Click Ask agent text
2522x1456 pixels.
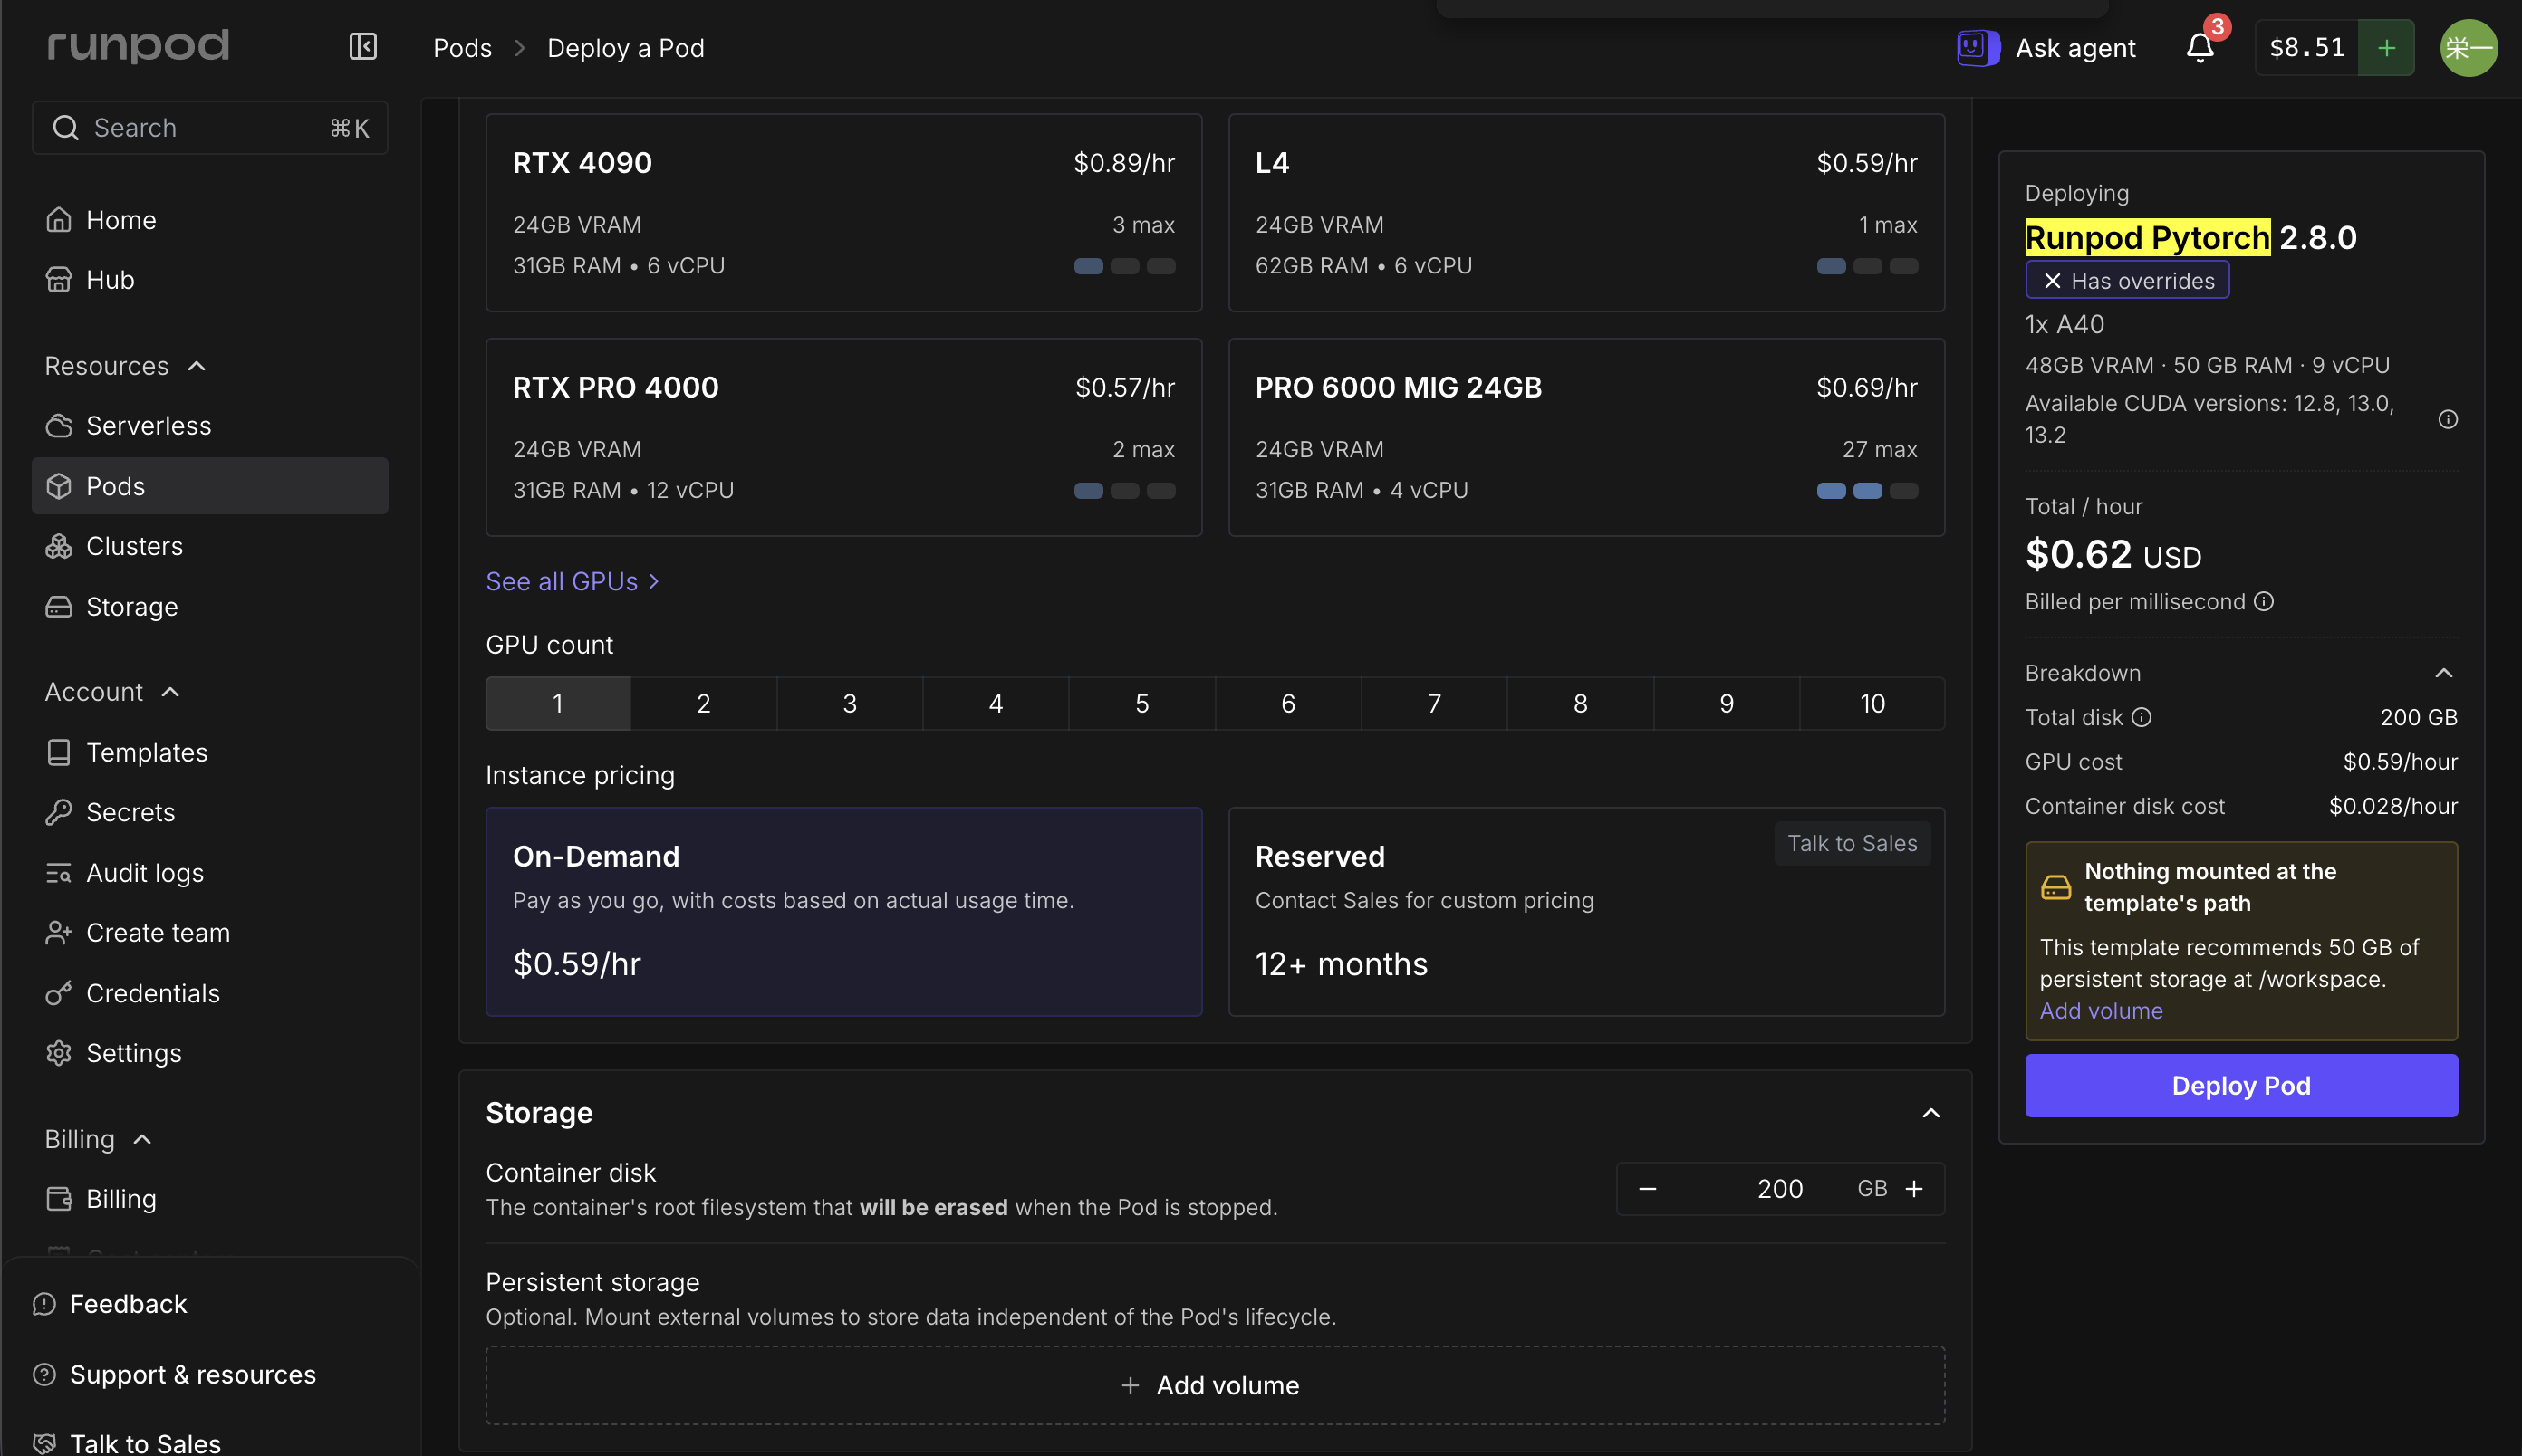(x=2075, y=48)
